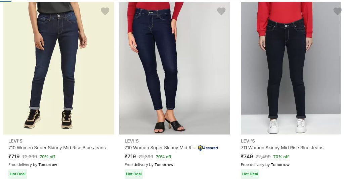Favorite the 711 Women Skinny jeans
Image resolution: width=345 pixels, height=179 pixels.
pyautogui.click(x=337, y=11)
